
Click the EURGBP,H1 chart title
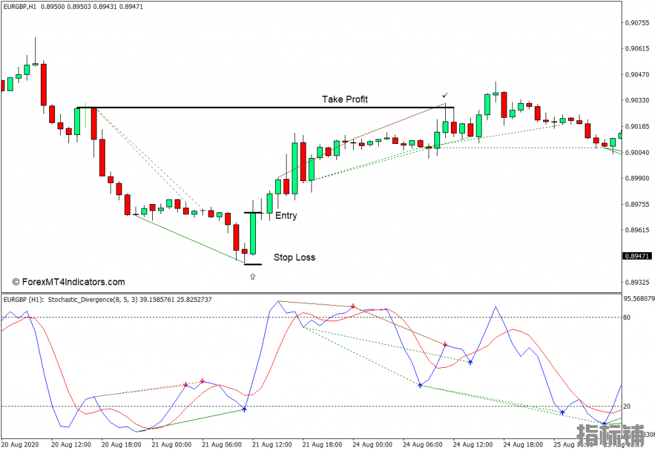pos(27,6)
